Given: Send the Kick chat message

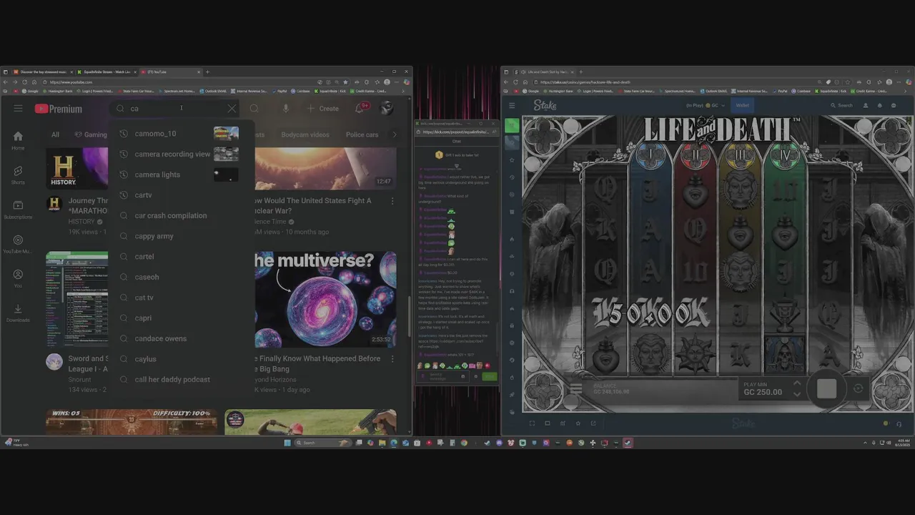Looking at the screenshot, I should (490, 376).
